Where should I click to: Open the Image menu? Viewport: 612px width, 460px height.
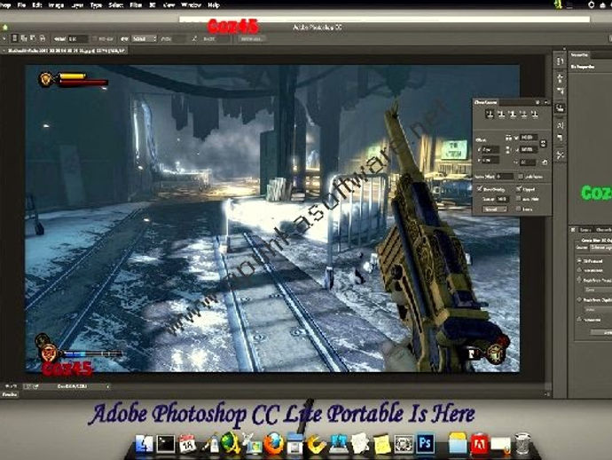(x=56, y=5)
